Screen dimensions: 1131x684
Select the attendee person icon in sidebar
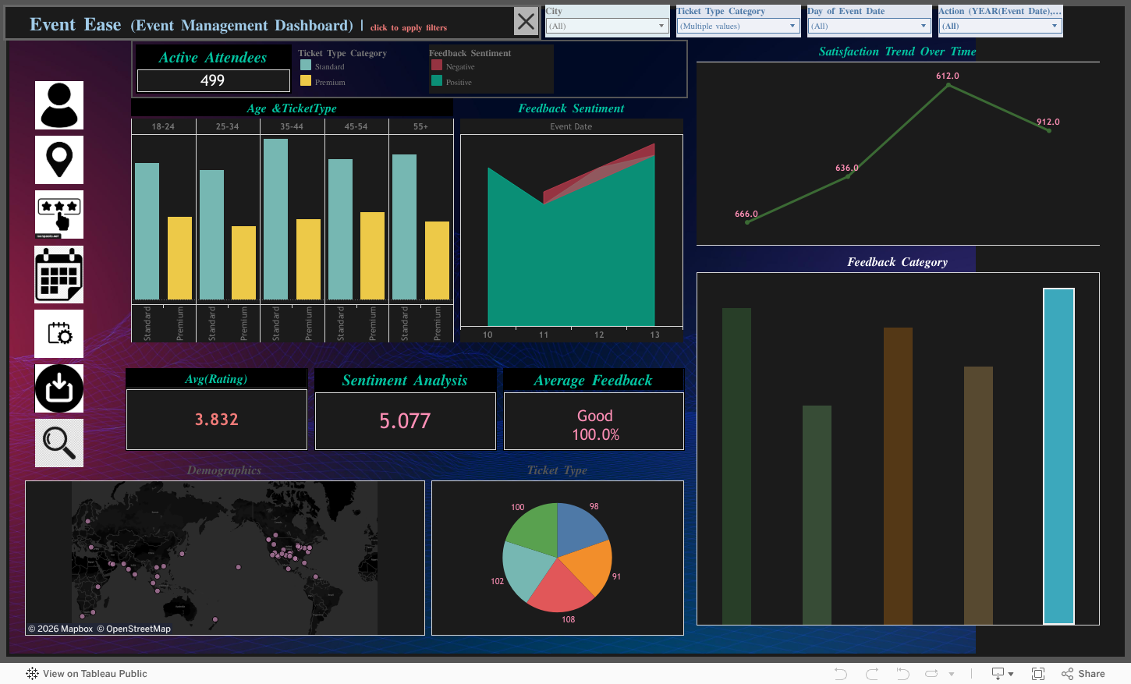point(58,105)
